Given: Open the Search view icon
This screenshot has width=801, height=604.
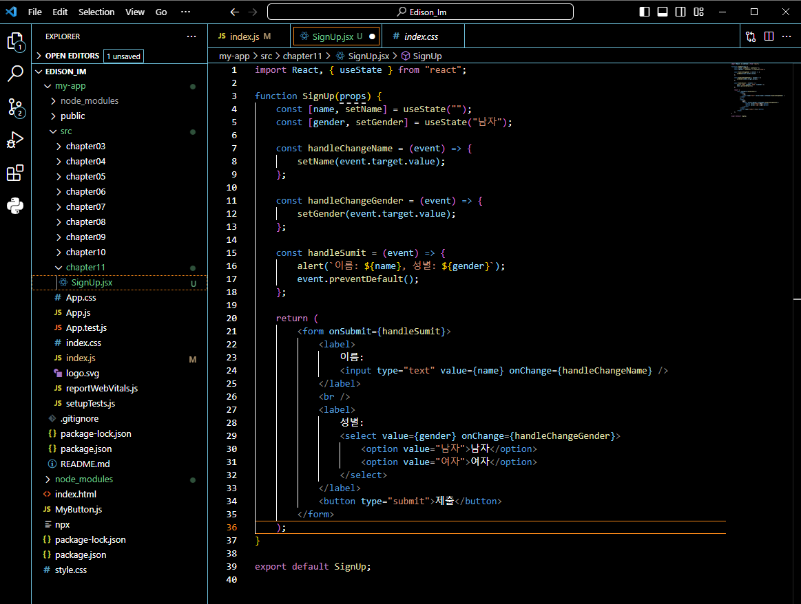Looking at the screenshot, I should click(15, 74).
